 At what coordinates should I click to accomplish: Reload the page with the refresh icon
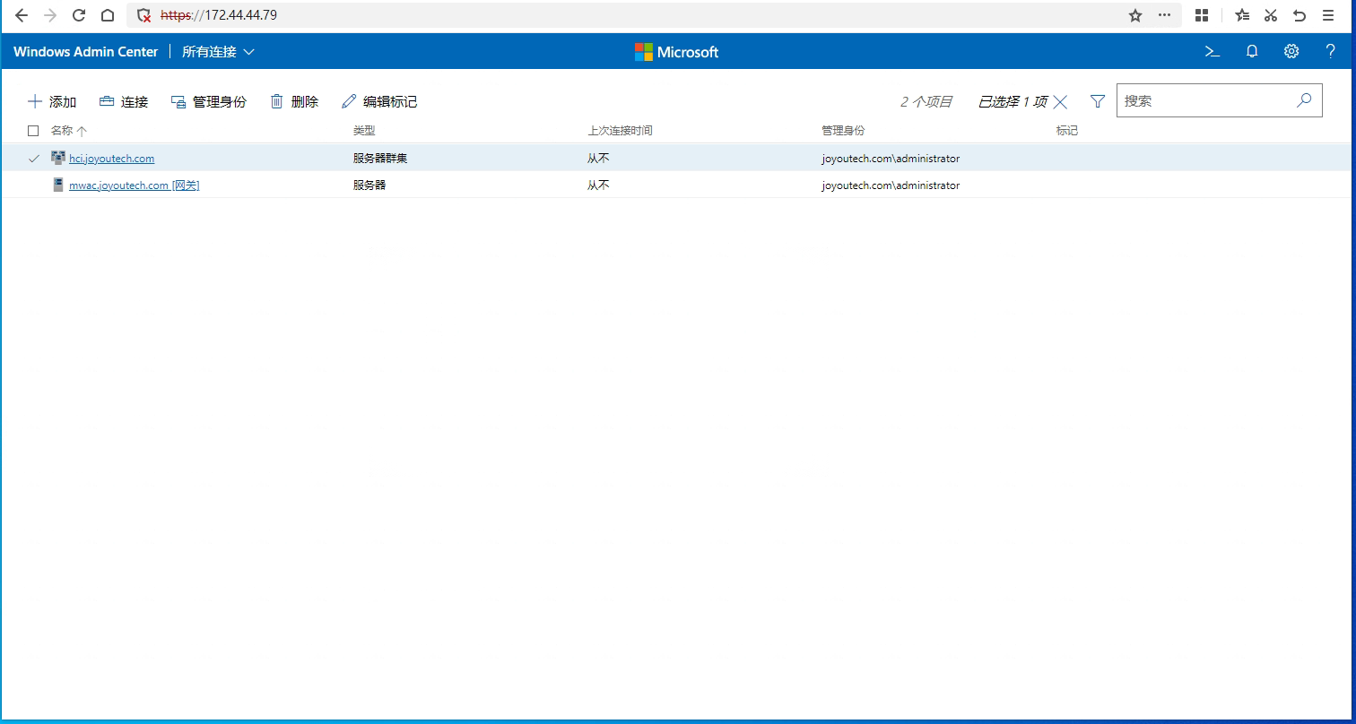coord(79,15)
